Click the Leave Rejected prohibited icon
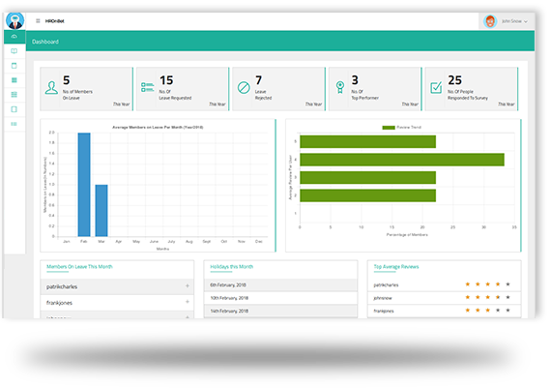 pyautogui.click(x=244, y=88)
